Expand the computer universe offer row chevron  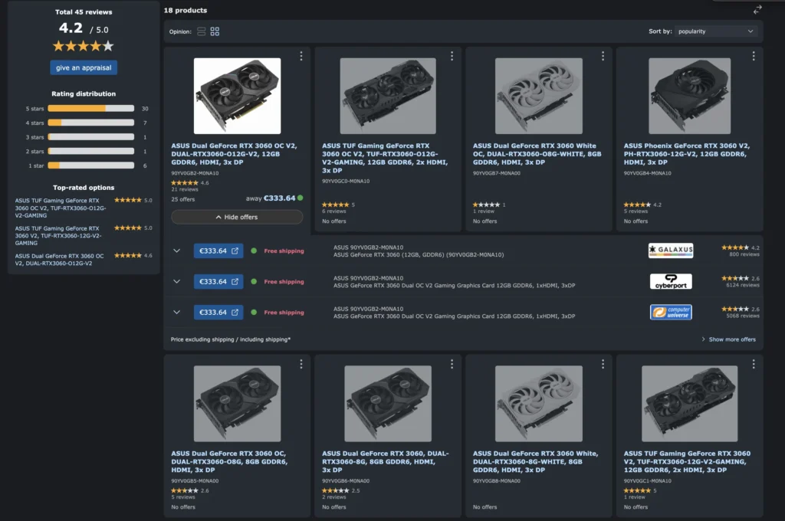tap(177, 313)
